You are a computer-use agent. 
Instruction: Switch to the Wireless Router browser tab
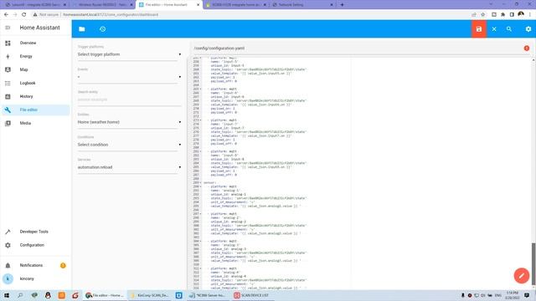[x=102, y=5]
